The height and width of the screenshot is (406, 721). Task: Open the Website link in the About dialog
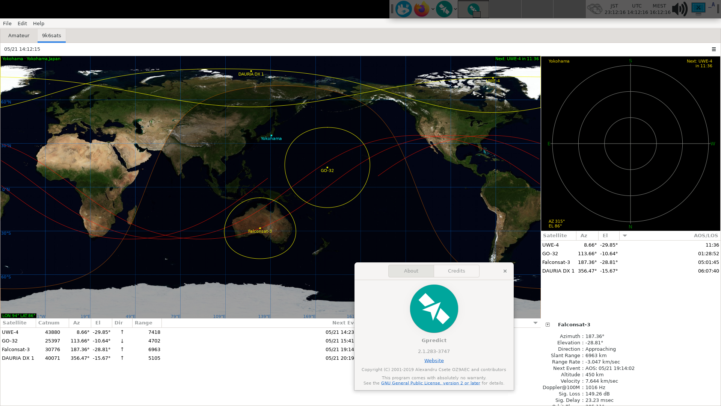coord(434,360)
